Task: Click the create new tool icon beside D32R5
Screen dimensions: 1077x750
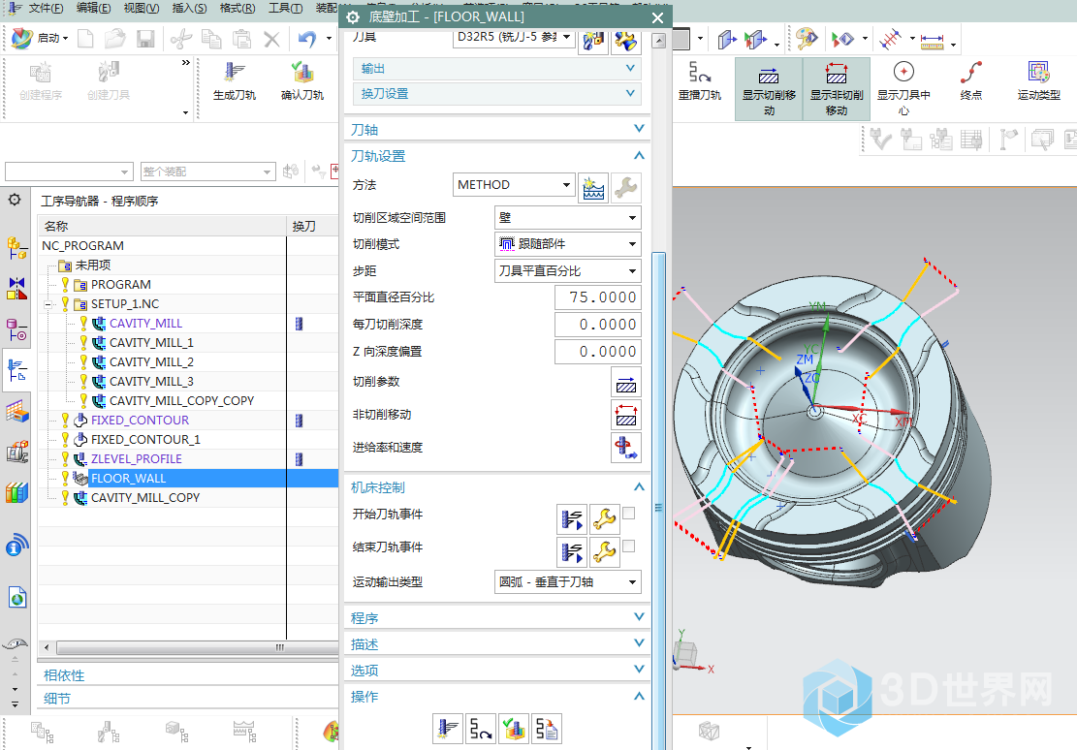Action: click(x=593, y=42)
